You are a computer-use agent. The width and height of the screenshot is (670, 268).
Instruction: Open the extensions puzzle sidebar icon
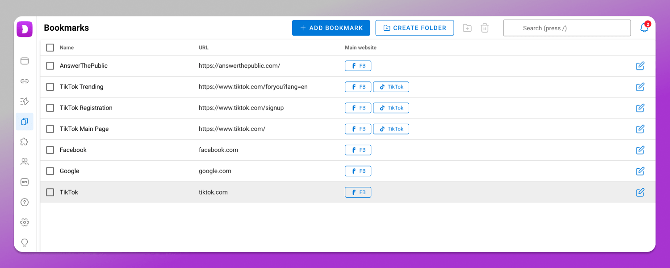tap(25, 142)
